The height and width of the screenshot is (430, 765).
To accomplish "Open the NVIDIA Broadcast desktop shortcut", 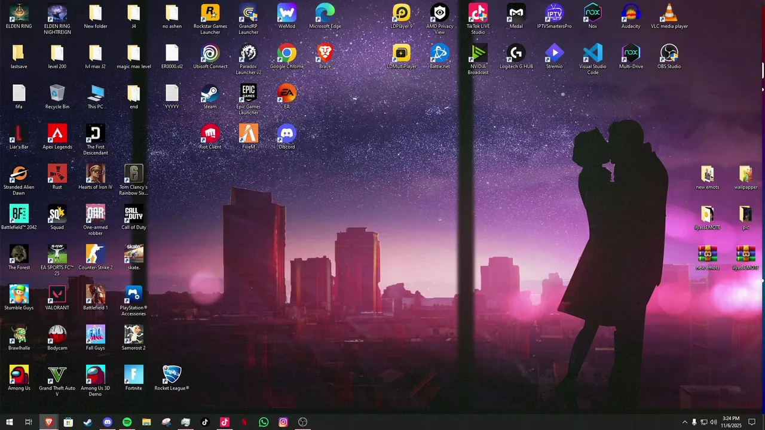I will coord(478,59).
